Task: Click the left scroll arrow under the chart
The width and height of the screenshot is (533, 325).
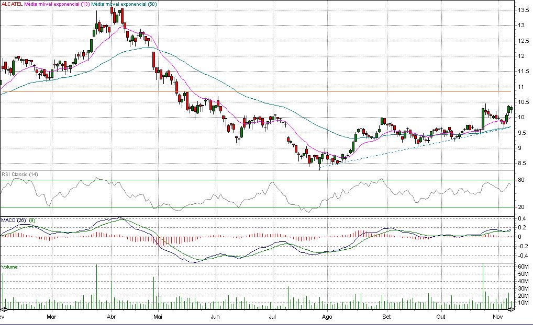Action: pyautogui.click(x=3, y=309)
